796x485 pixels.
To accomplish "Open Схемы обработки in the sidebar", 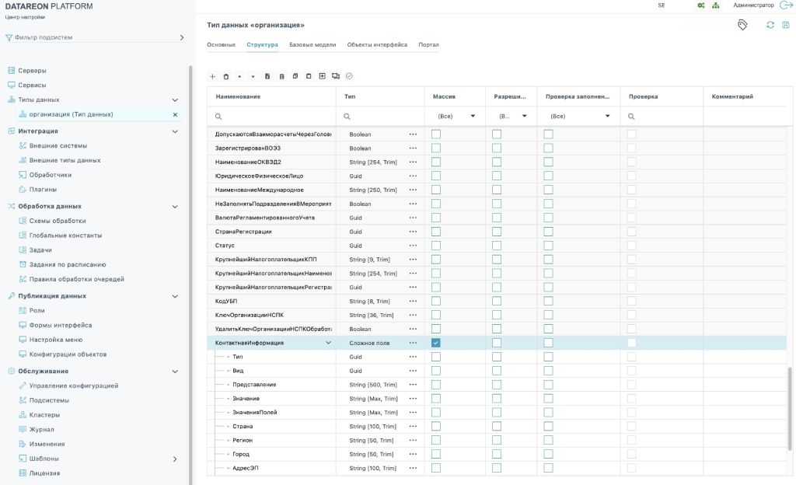I will tap(58, 221).
